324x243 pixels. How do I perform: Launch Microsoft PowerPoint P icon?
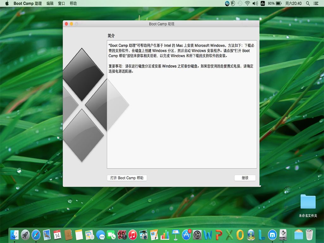pyautogui.click(x=219, y=235)
